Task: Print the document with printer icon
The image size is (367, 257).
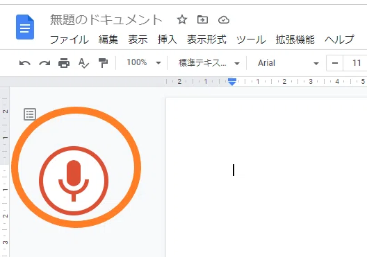Action: (x=64, y=63)
